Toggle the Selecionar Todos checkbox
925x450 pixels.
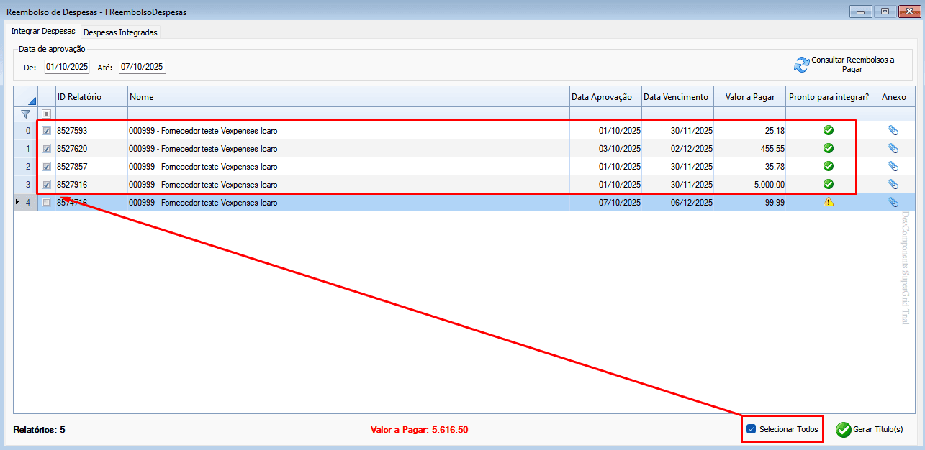tap(751, 429)
